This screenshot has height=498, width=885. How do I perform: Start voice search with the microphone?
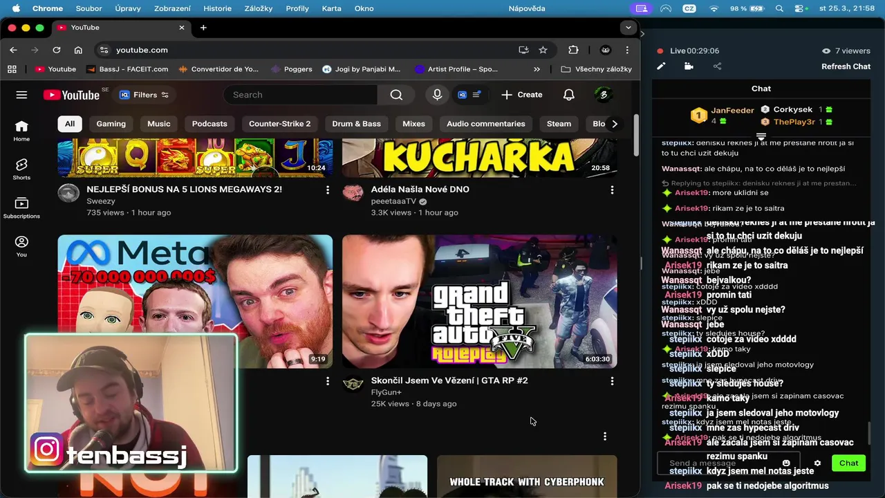tap(437, 95)
